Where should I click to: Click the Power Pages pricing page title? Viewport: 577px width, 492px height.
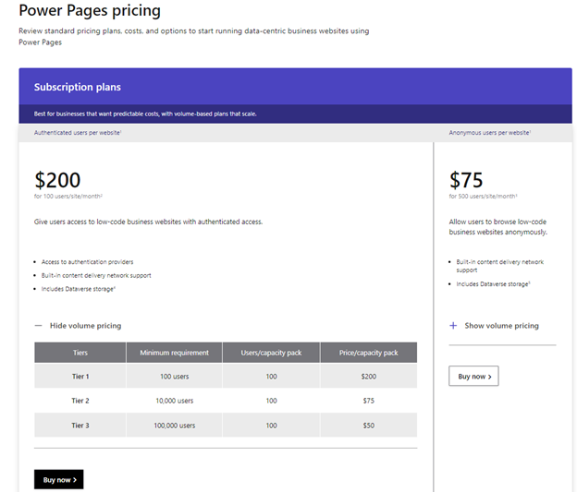90,10
